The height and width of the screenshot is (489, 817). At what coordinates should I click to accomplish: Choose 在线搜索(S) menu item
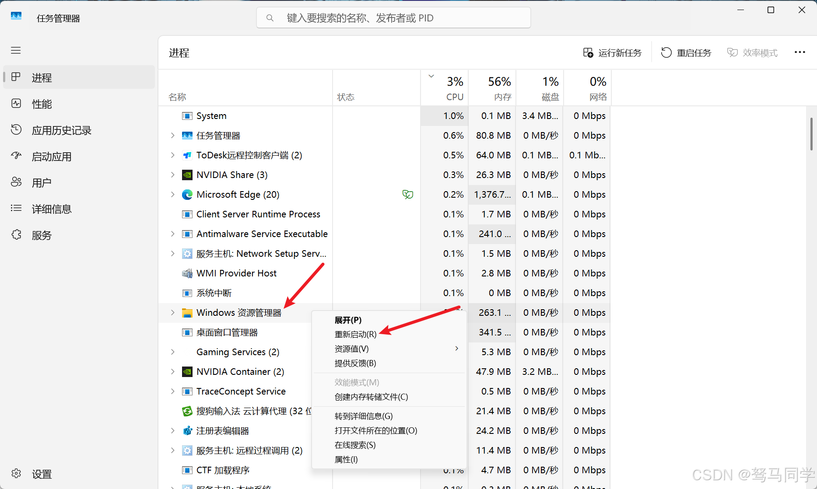(x=389, y=445)
